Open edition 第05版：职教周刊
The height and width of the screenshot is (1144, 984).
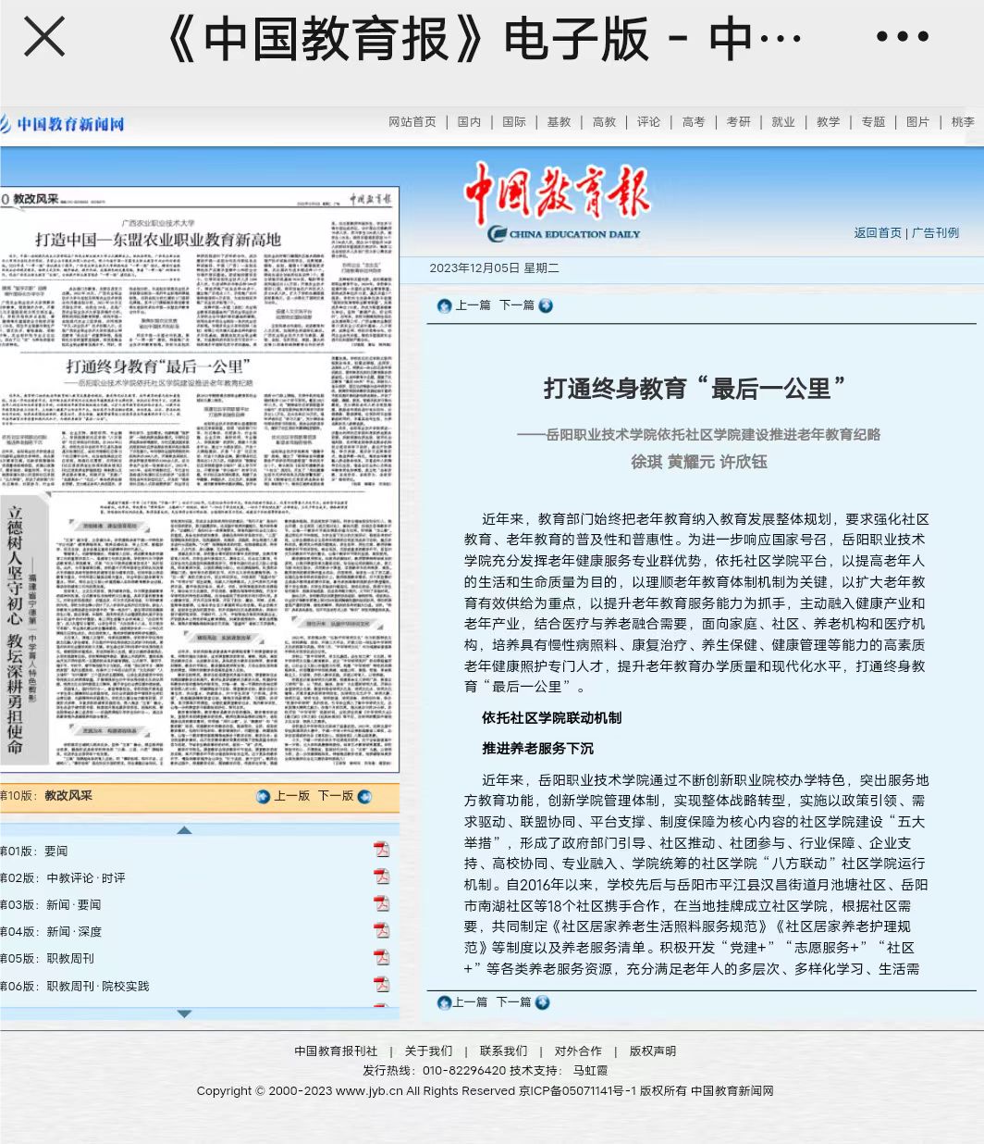[47, 958]
